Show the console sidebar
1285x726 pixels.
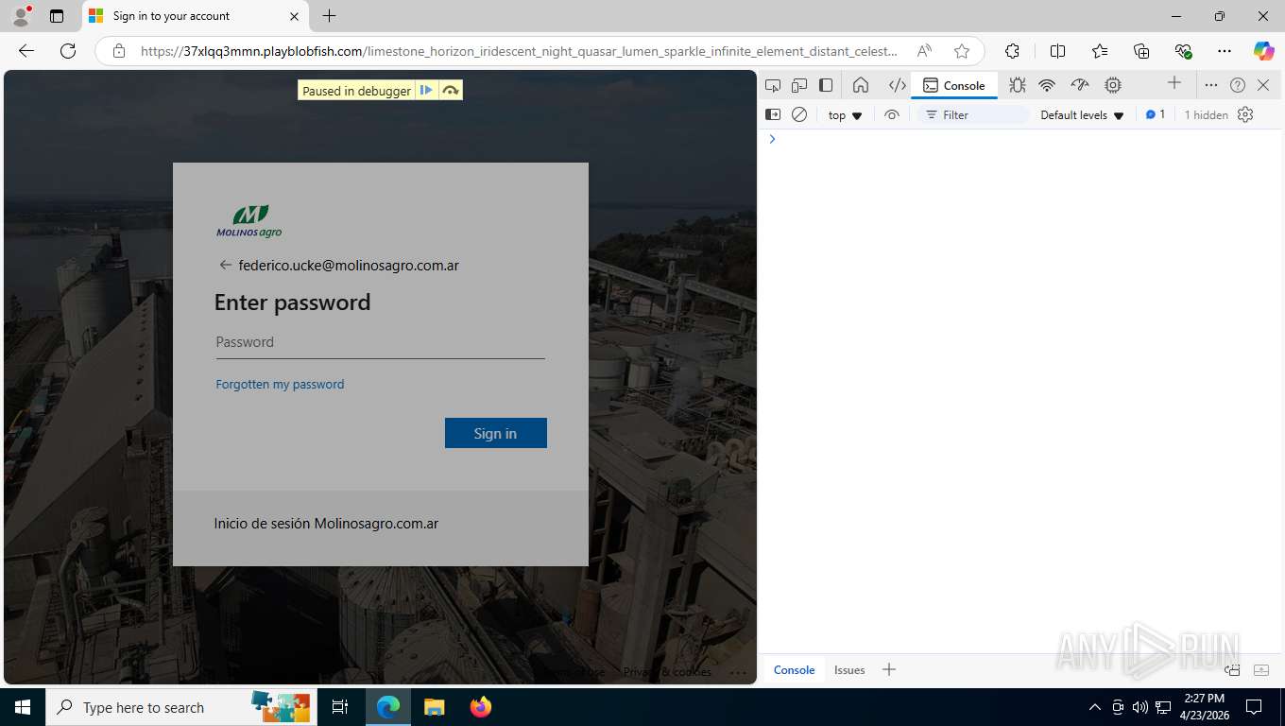click(773, 114)
